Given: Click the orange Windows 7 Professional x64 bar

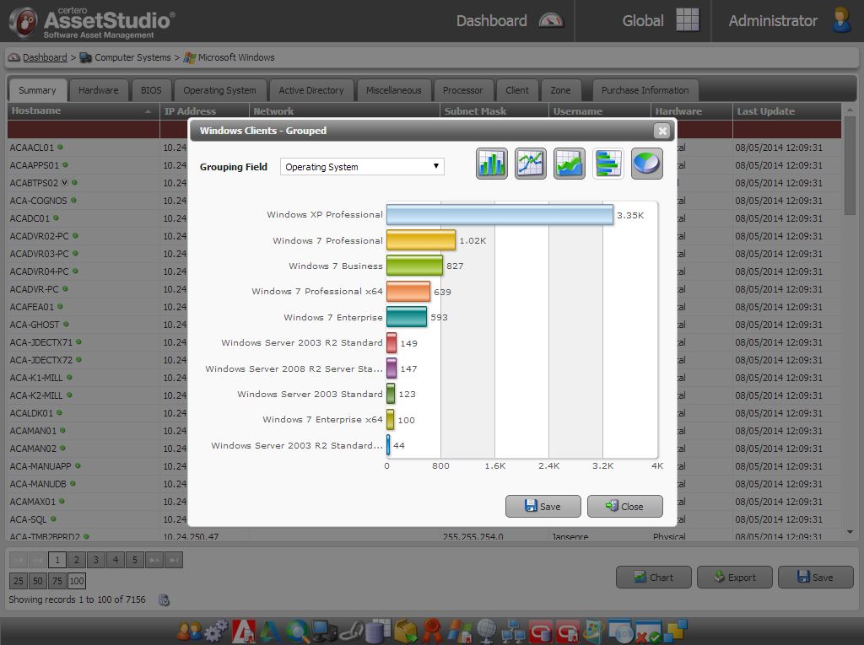Looking at the screenshot, I should [408, 292].
